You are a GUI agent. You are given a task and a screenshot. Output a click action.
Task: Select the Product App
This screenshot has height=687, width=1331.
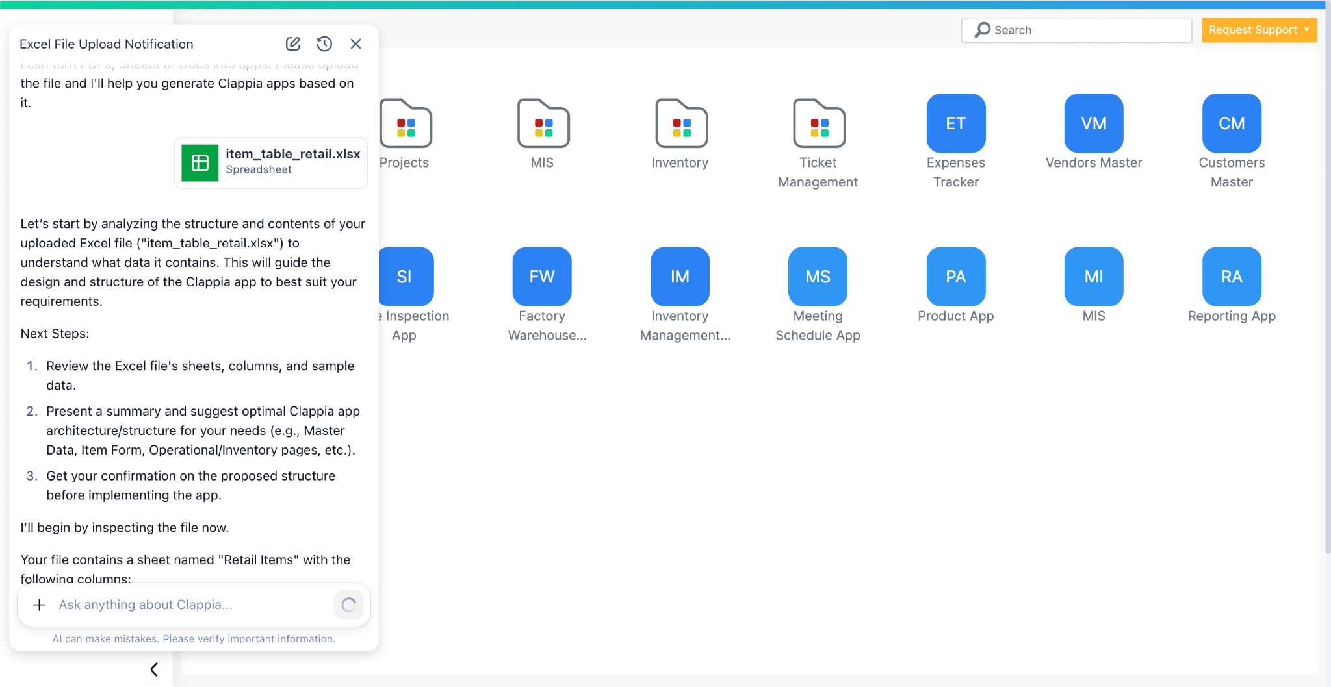[955, 276]
